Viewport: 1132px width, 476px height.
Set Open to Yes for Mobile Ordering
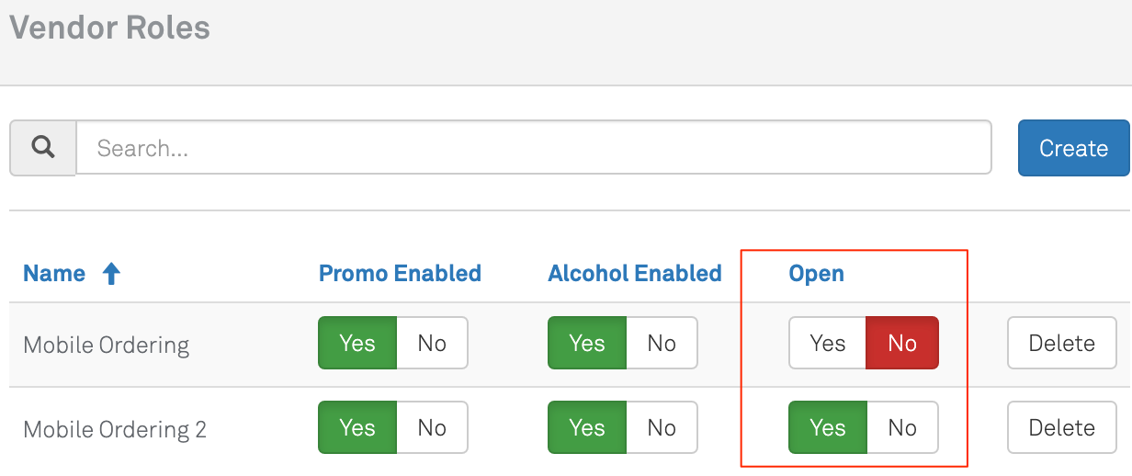[x=827, y=344]
